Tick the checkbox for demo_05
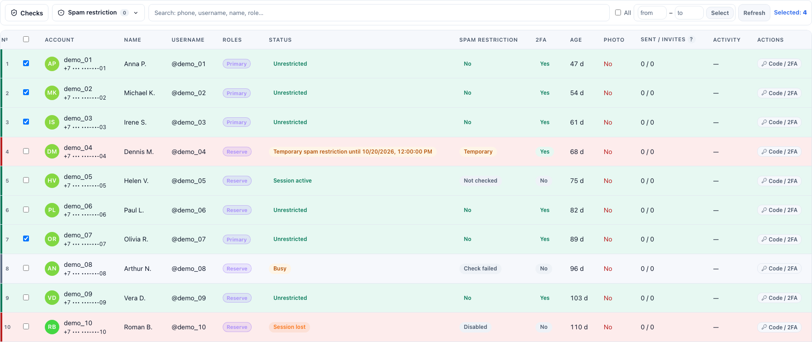 (26, 180)
